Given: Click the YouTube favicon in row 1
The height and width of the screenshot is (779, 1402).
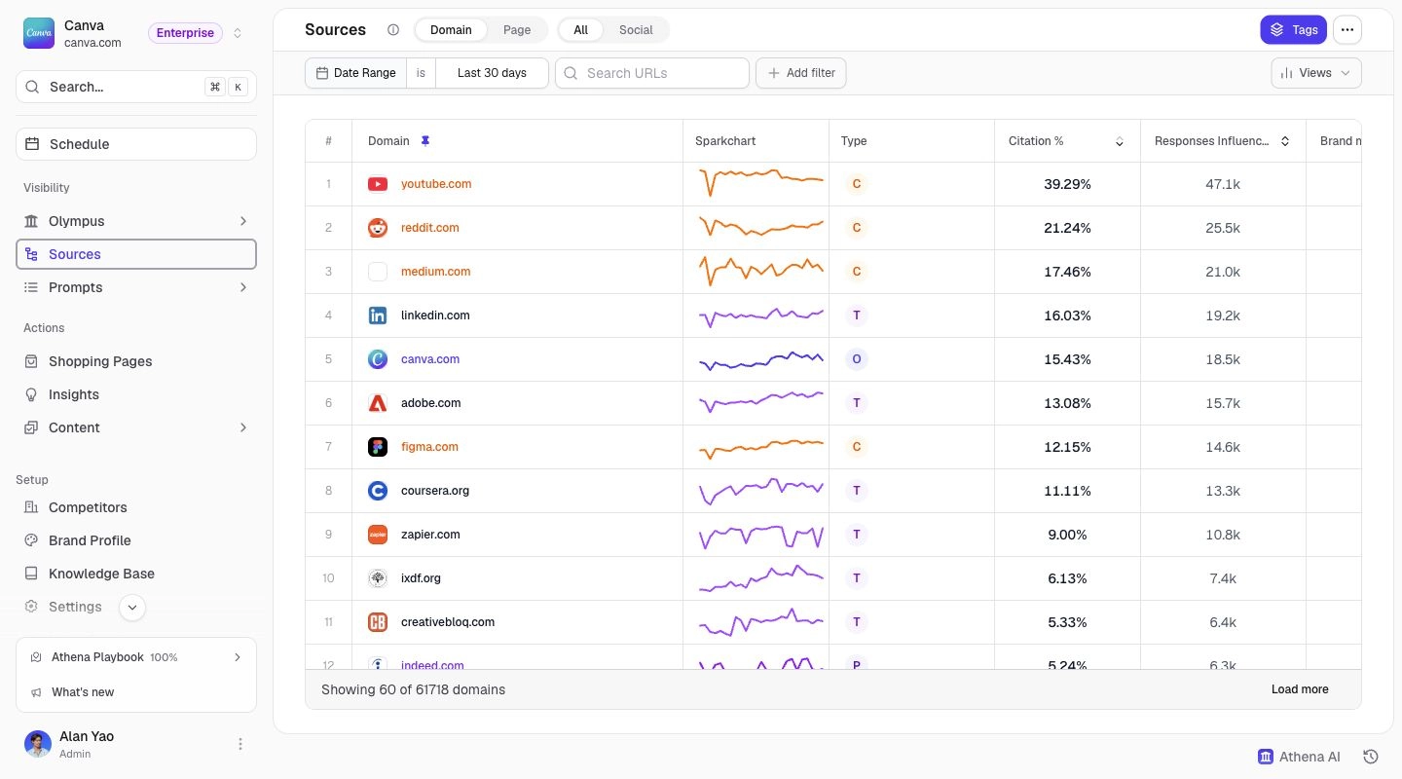Looking at the screenshot, I should click(x=378, y=184).
